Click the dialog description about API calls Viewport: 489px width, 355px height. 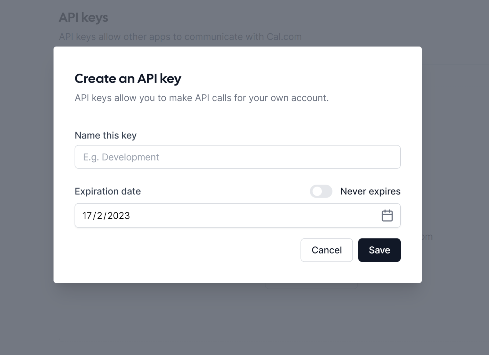click(202, 98)
